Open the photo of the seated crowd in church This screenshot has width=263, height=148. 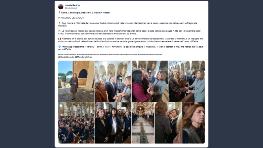click(76, 123)
